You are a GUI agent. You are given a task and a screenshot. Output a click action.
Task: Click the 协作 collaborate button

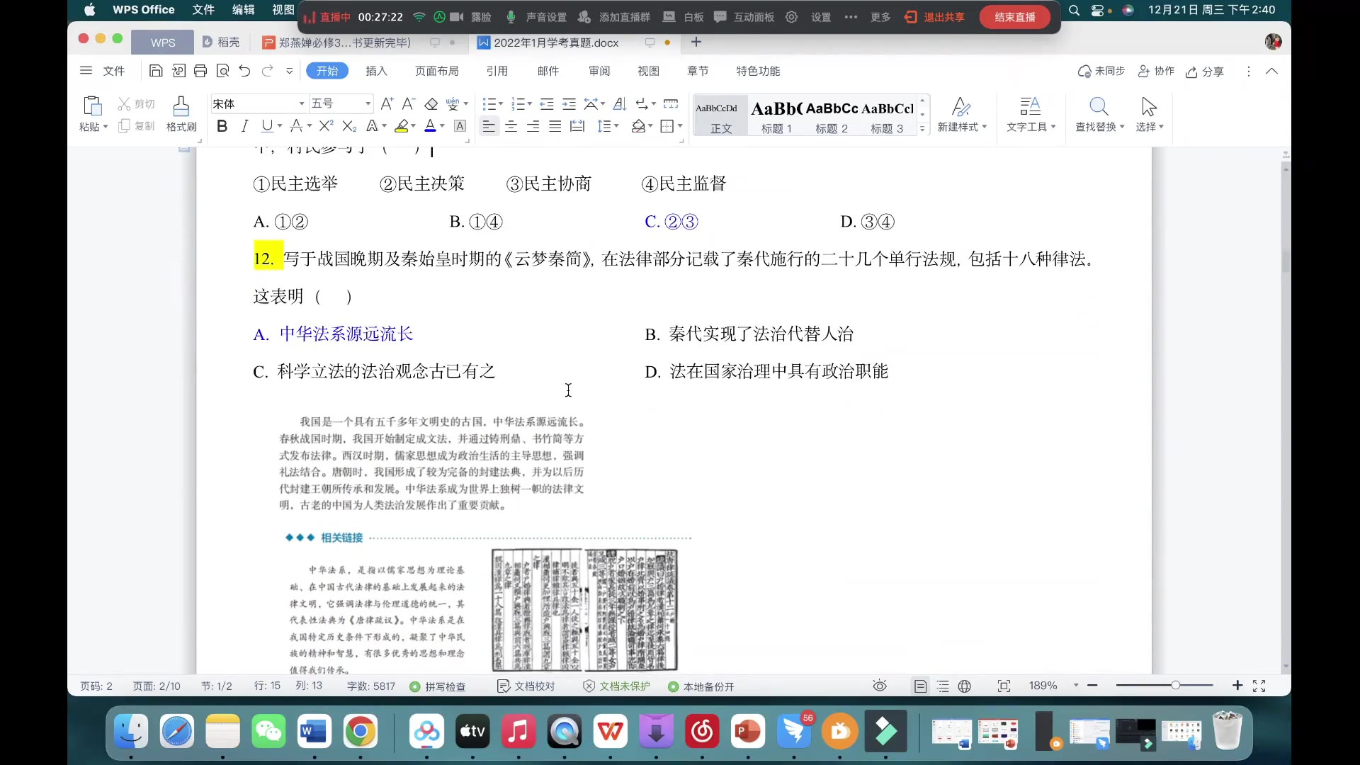tap(1156, 71)
